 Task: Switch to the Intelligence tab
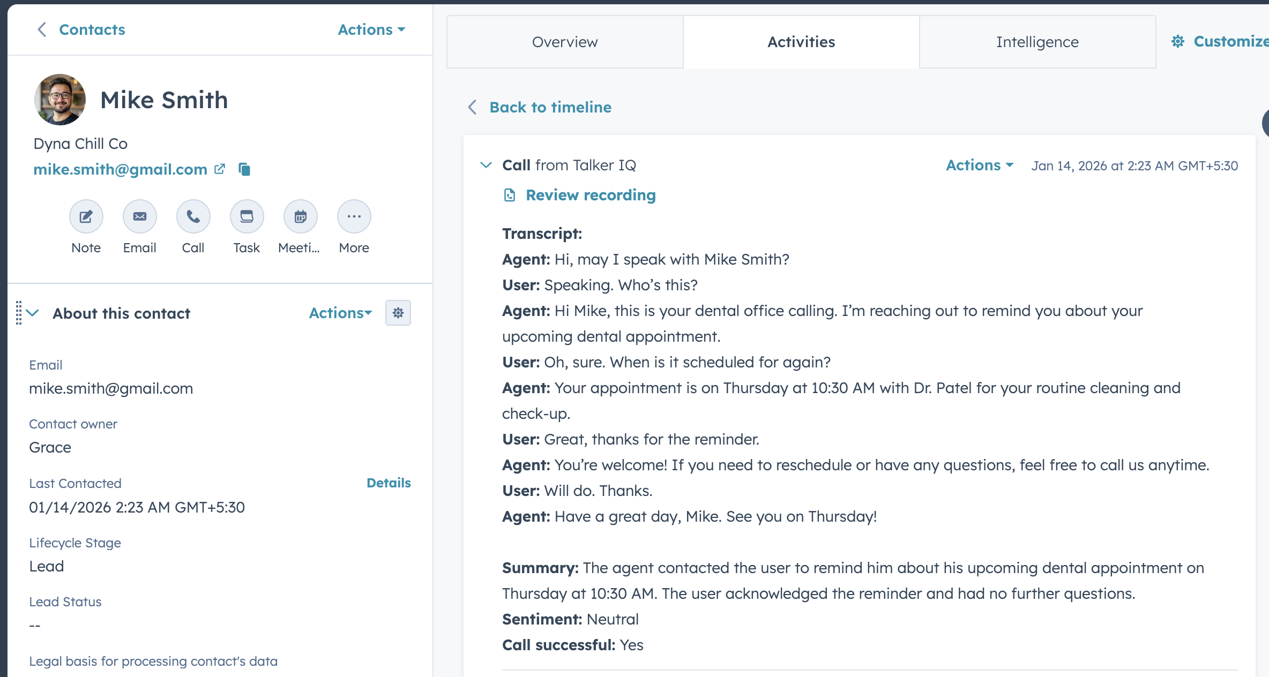tap(1036, 41)
